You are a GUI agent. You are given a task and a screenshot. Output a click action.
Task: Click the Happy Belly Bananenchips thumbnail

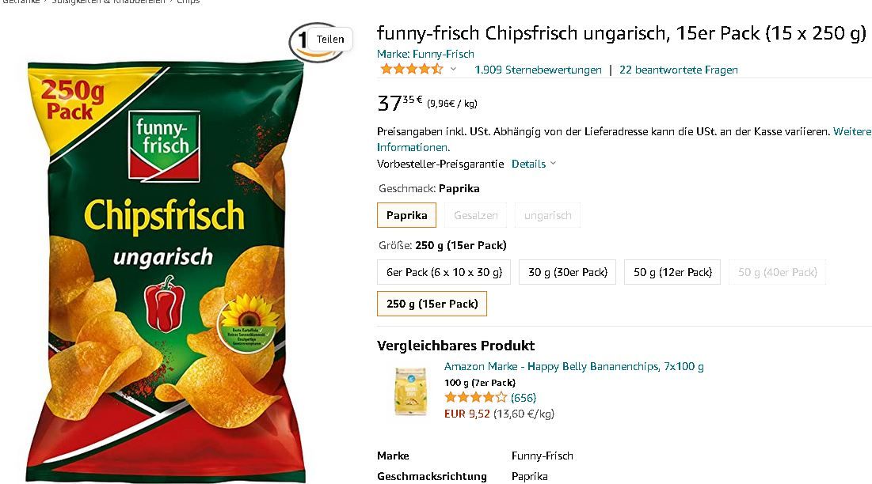410,391
